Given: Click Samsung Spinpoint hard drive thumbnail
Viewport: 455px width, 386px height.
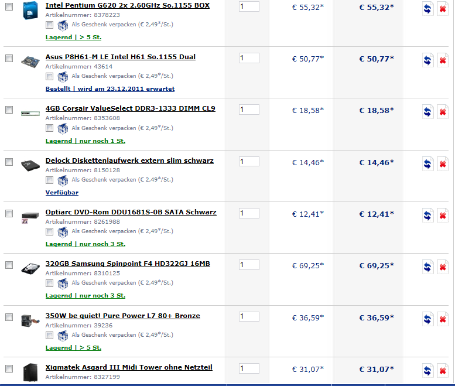Looking at the screenshot, I should (30, 268).
